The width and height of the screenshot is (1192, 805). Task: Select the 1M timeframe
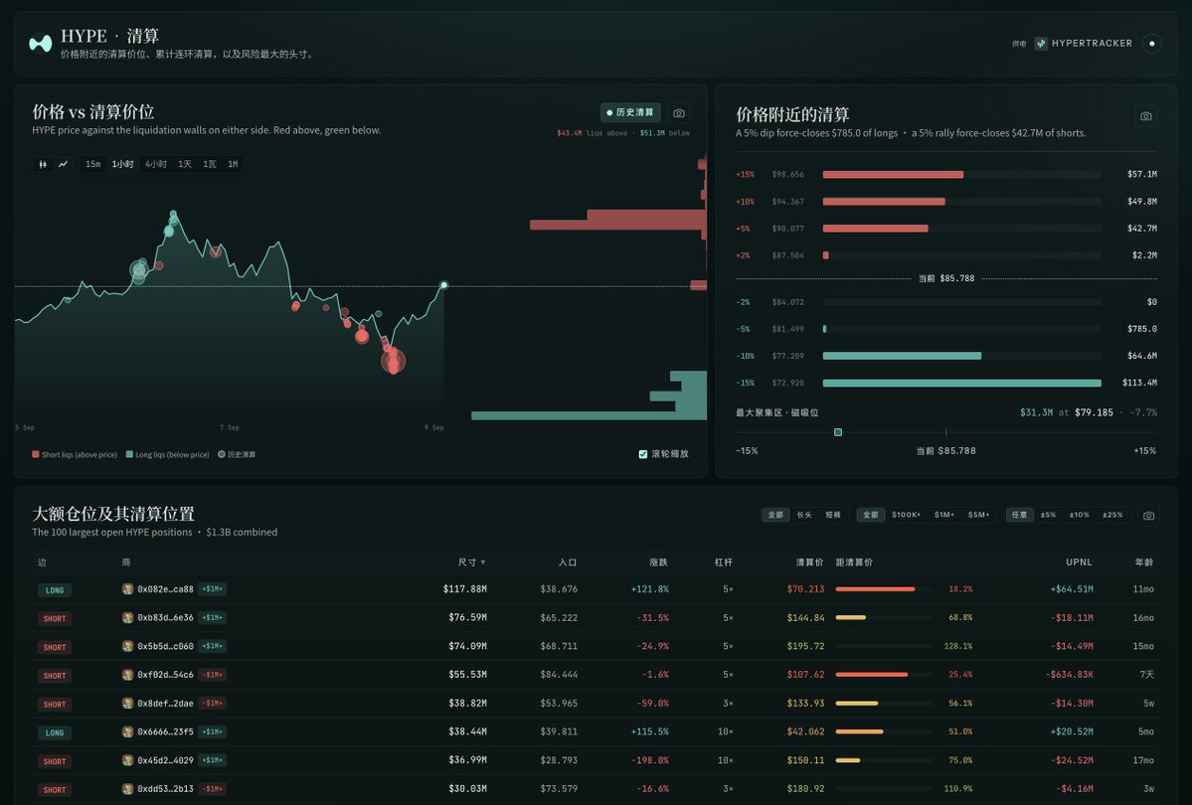tap(233, 164)
